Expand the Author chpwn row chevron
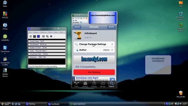188x106 pixels. click(112, 50)
